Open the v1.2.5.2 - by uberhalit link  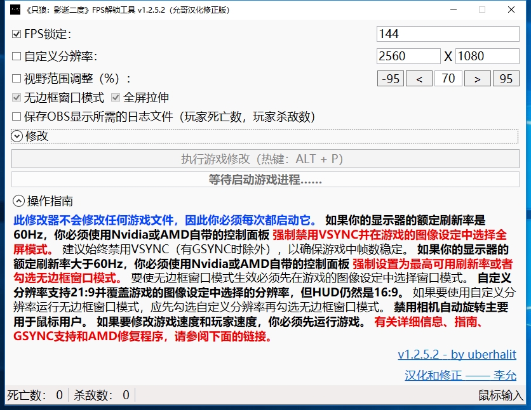(x=457, y=354)
